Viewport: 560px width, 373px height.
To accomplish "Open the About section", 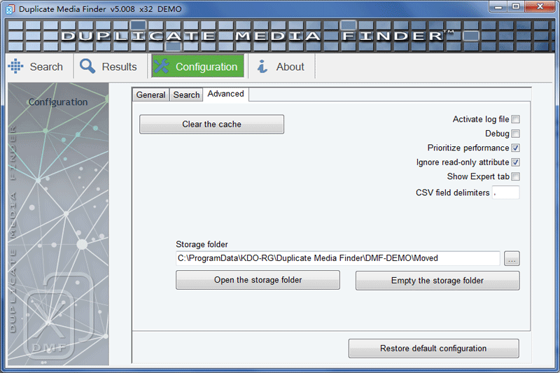I will [x=281, y=66].
